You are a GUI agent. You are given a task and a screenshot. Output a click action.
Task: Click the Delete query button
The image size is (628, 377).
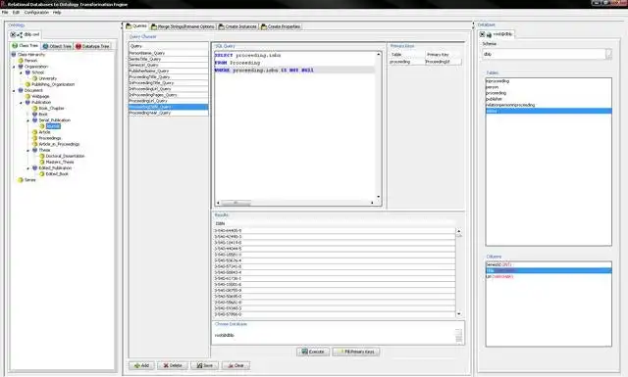pyautogui.click(x=173, y=365)
